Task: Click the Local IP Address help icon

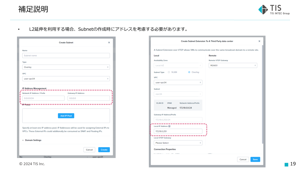Action: tap(169, 126)
